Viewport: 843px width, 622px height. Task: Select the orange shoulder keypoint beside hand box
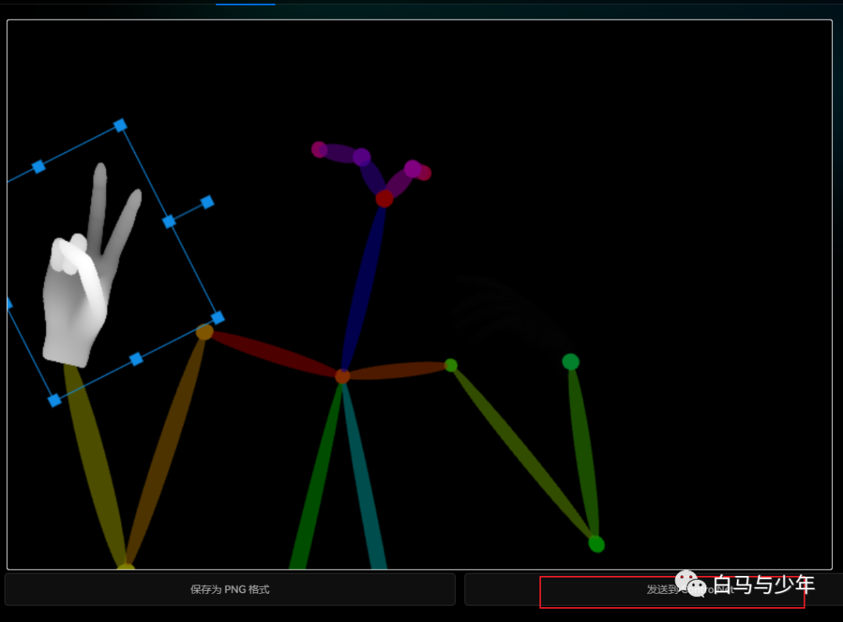pyautogui.click(x=205, y=332)
